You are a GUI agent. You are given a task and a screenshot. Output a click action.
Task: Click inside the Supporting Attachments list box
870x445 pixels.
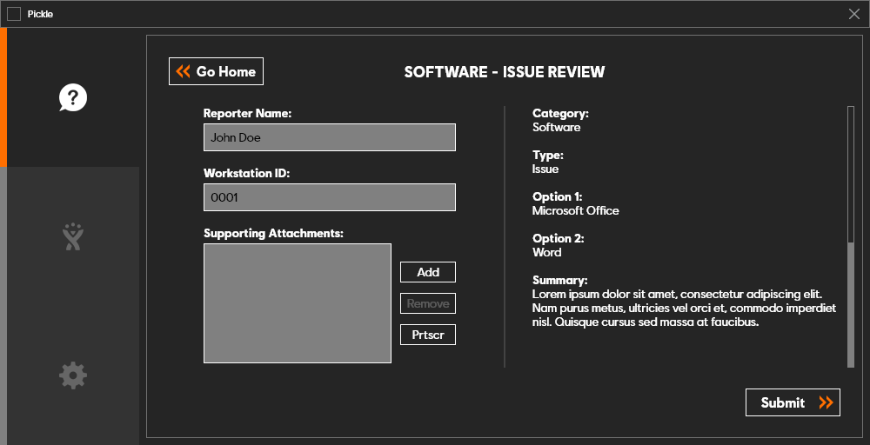click(298, 303)
